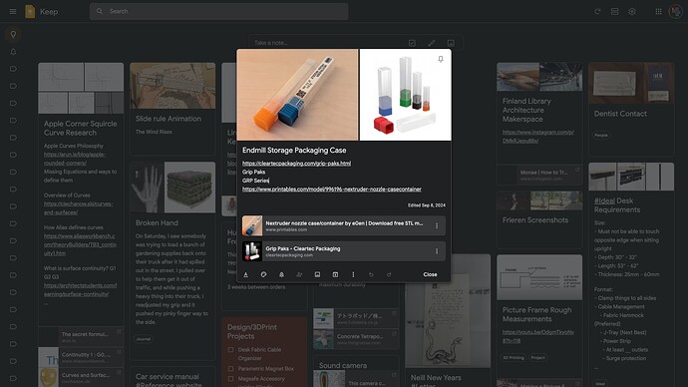Archive the Endmill Storage note
The height and width of the screenshot is (387, 688).
click(335, 274)
